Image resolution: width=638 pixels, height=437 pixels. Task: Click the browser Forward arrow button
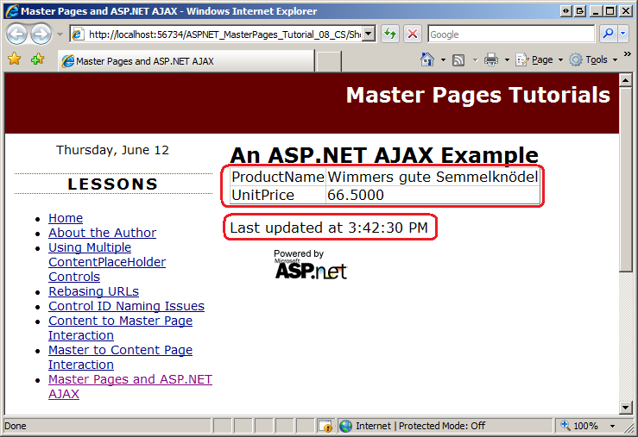(41, 34)
